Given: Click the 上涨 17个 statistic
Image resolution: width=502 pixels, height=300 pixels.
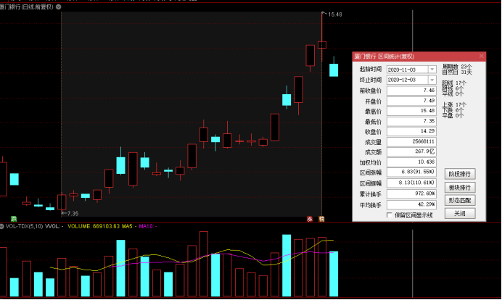Looking at the screenshot, I should [454, 104].
